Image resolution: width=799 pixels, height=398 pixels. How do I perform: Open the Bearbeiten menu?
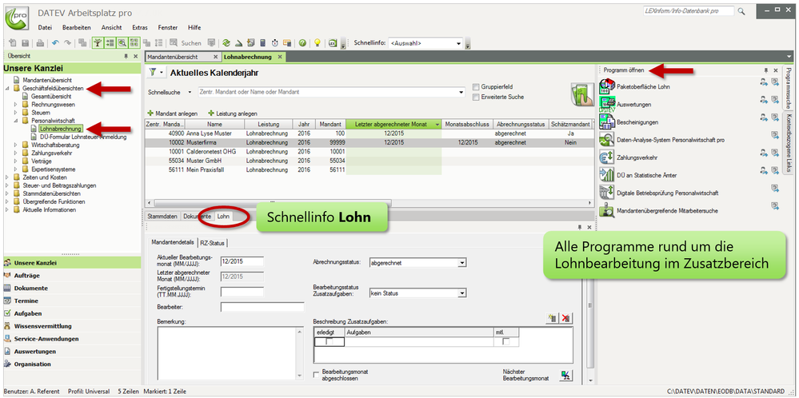pyautogui.click(x=77, y=27)
